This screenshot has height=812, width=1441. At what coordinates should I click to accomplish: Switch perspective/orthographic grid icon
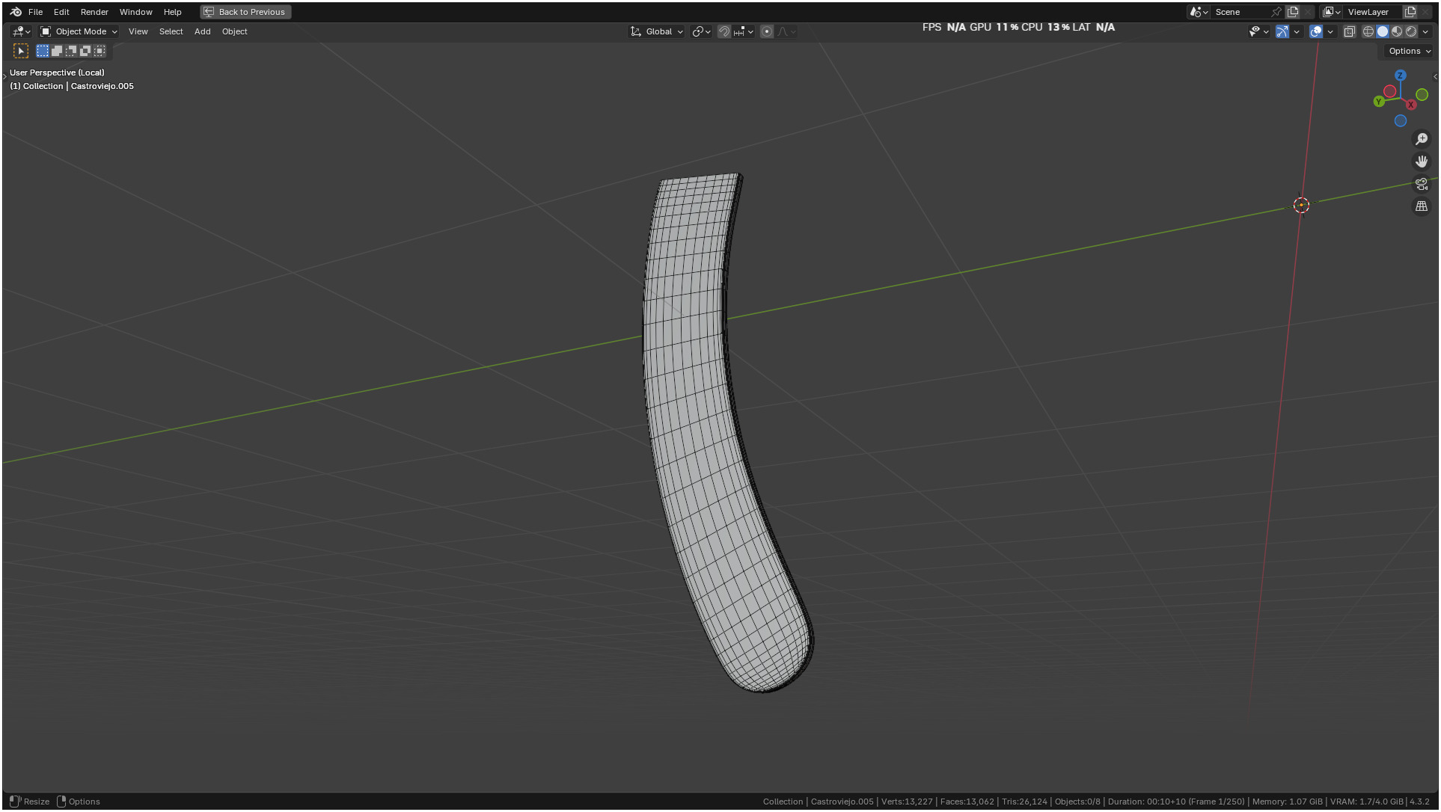click(x=1422, y=206)
